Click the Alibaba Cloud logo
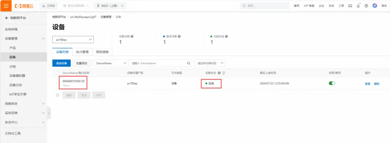 pyautogui.click(x=25, y=6)
